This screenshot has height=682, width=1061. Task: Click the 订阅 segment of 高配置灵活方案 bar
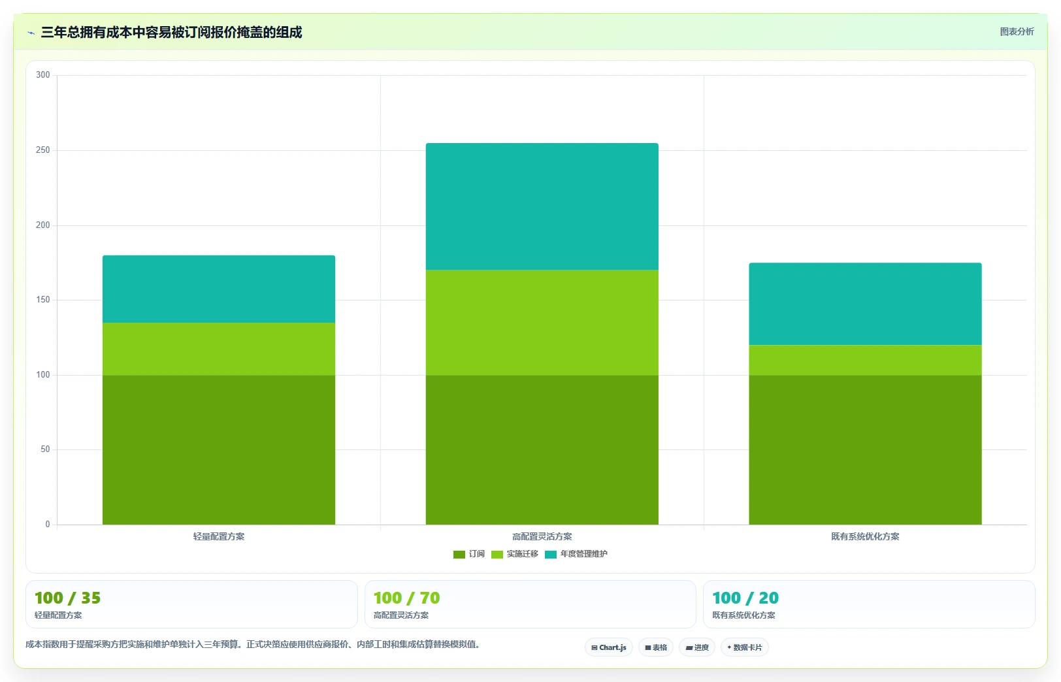(x=542, y=449)
